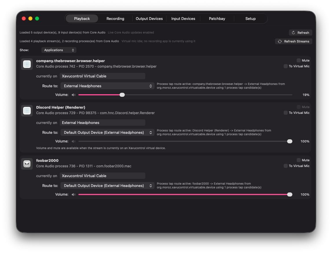Close the window with the red button
The image size is (332, 254).
coord(24,18)
